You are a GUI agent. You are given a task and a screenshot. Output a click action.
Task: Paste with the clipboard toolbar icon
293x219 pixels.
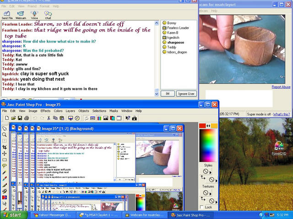point(62,118)
